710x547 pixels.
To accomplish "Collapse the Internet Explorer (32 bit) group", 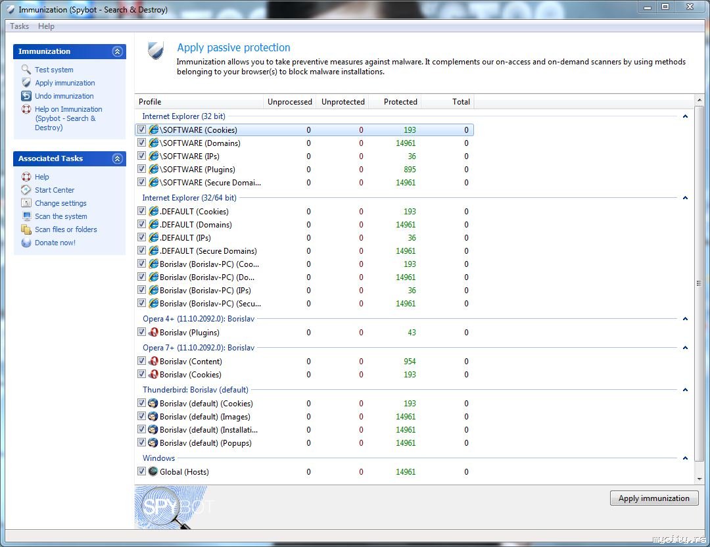I will [685, 116].
